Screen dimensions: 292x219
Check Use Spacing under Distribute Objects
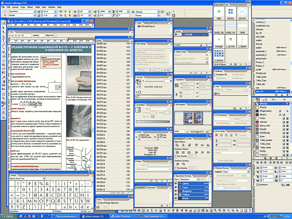pyautogui.click(x=176, y=156)
